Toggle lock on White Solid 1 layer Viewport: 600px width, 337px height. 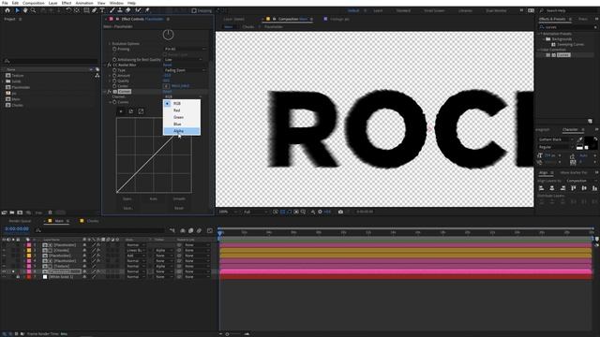[x=18, y=277]
